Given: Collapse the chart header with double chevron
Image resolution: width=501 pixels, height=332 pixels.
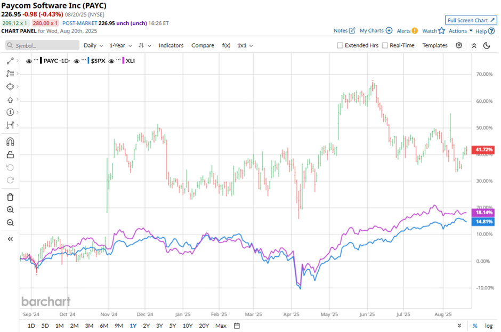Looking at the screenshot, I should coord(474,45).
